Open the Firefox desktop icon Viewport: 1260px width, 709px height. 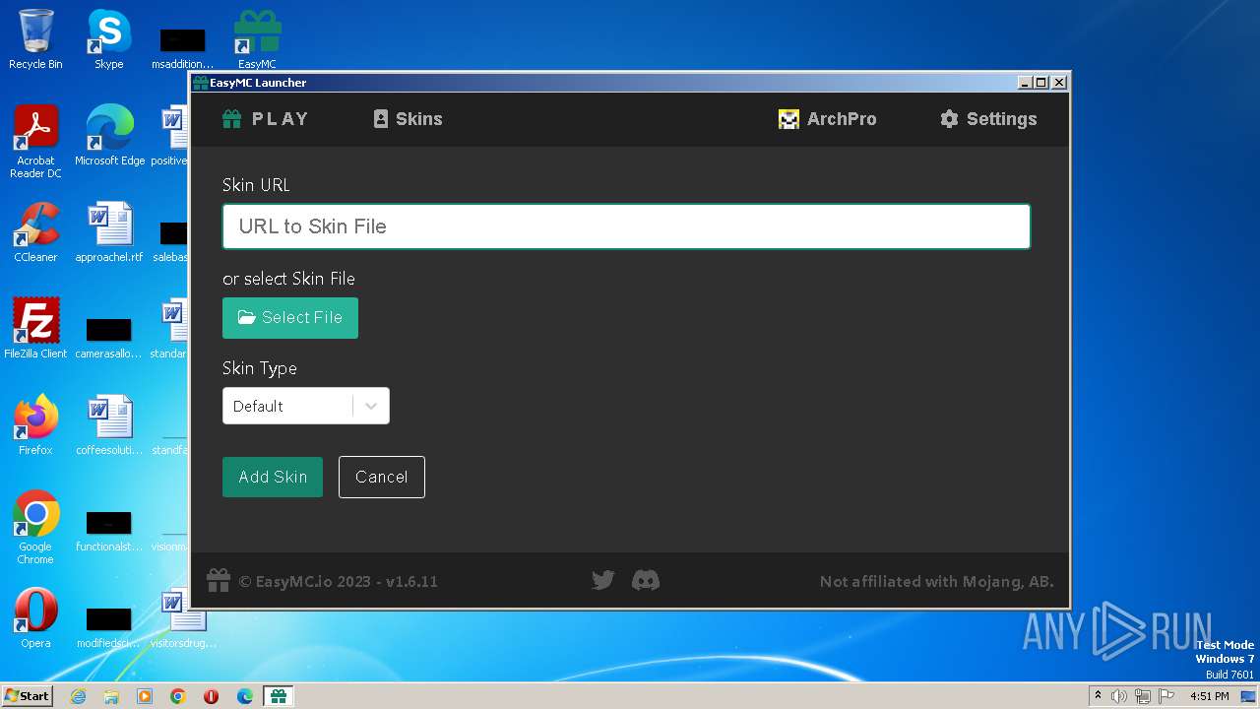35,425
